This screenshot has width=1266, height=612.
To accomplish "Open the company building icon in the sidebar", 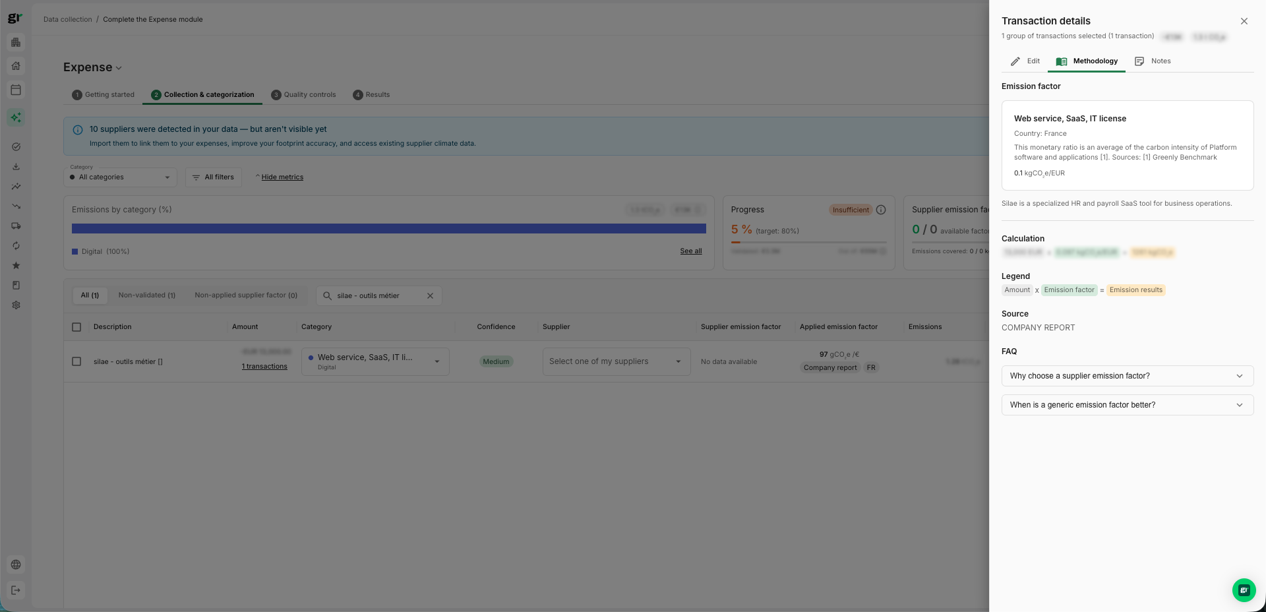I will point(16,42).
